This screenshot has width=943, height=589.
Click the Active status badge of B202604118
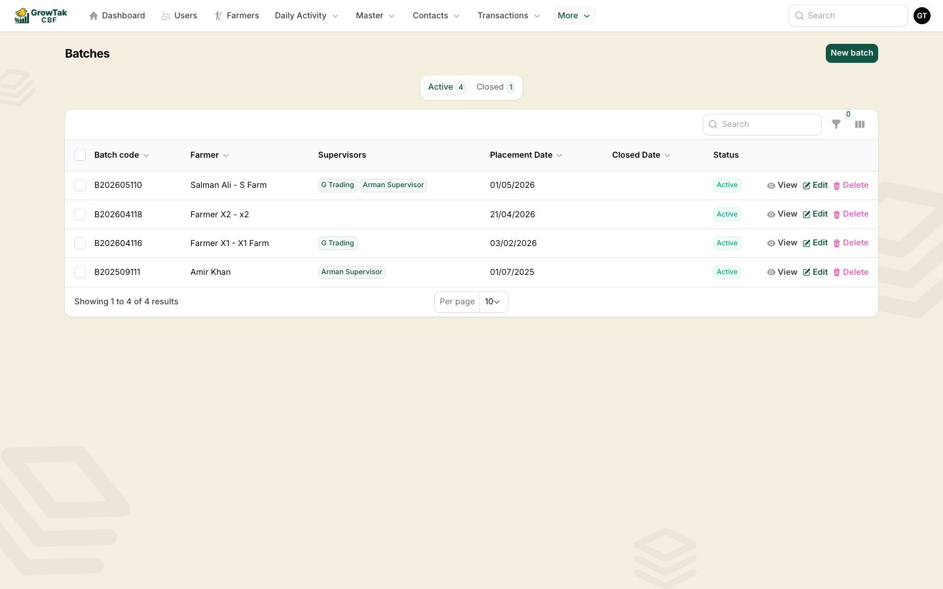tap(727, 215)
